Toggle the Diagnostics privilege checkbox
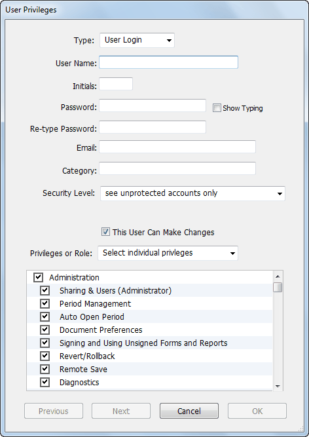 (x=45, y=382)
